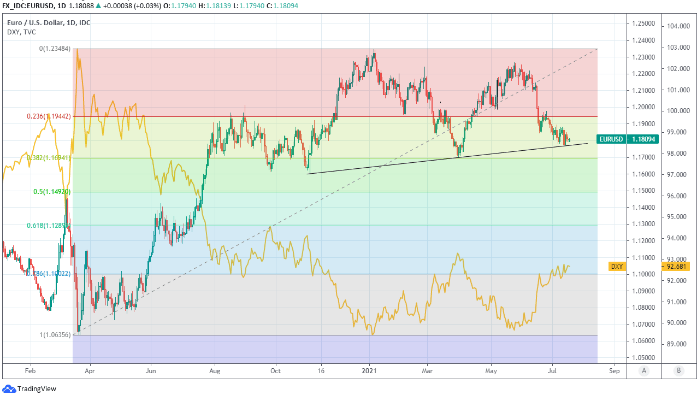Select the yellow DXY label tag

[x=616, y=267]
